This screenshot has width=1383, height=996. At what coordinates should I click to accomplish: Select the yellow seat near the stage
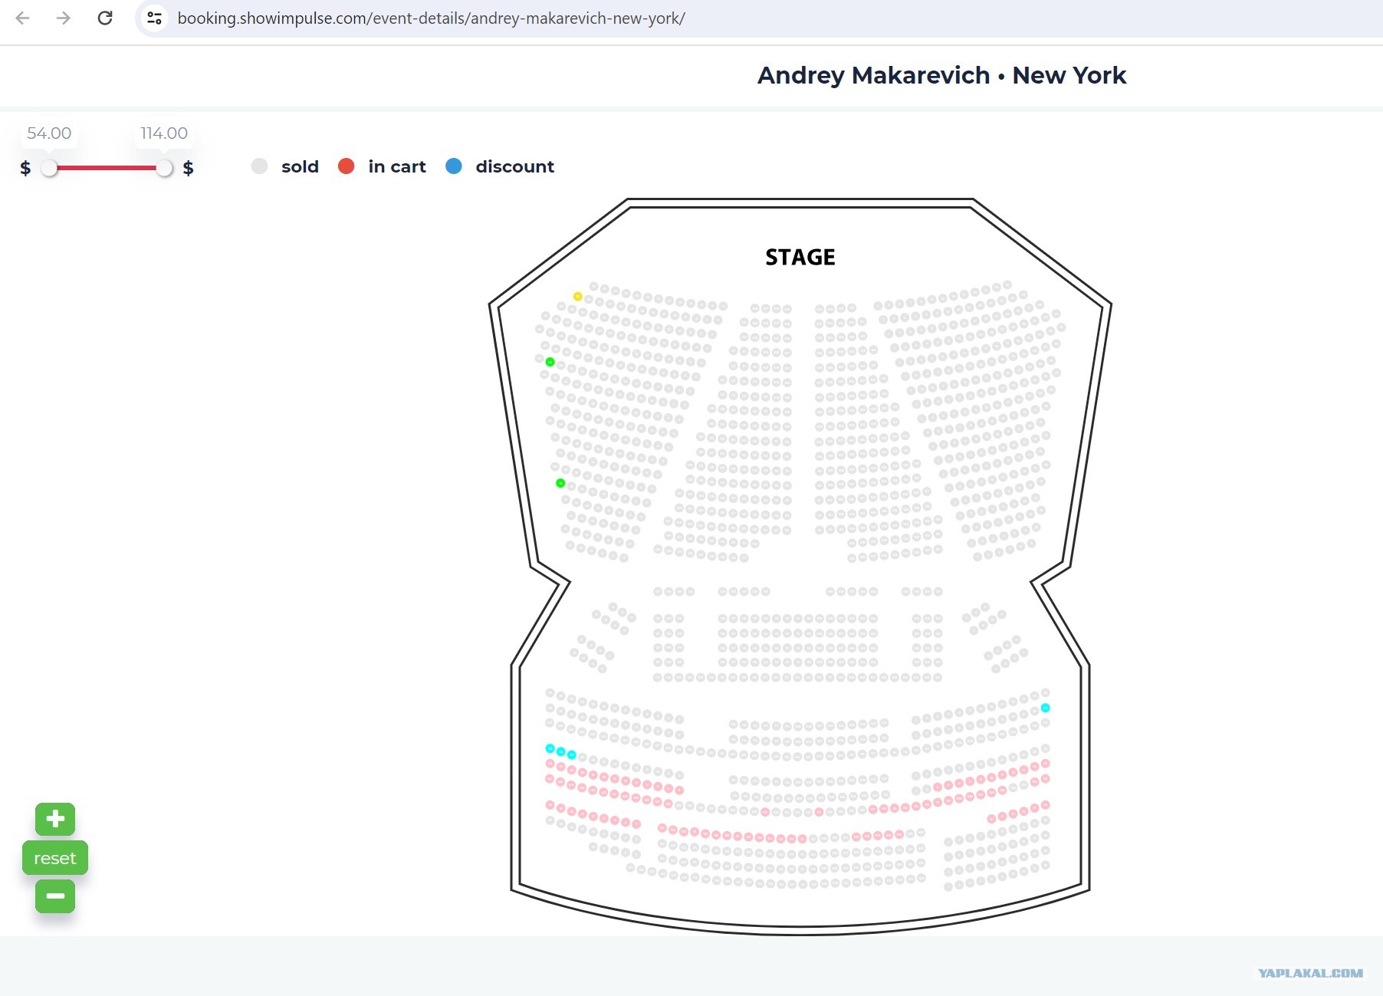[x=578, y=296]
